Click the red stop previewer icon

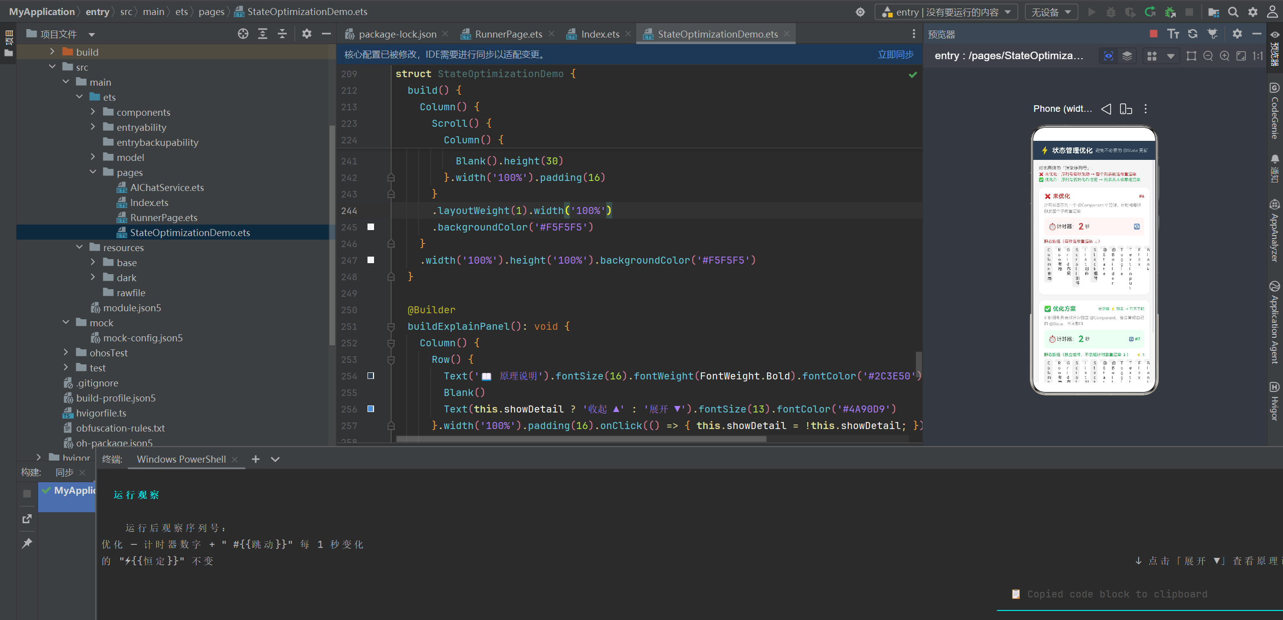1154,34
